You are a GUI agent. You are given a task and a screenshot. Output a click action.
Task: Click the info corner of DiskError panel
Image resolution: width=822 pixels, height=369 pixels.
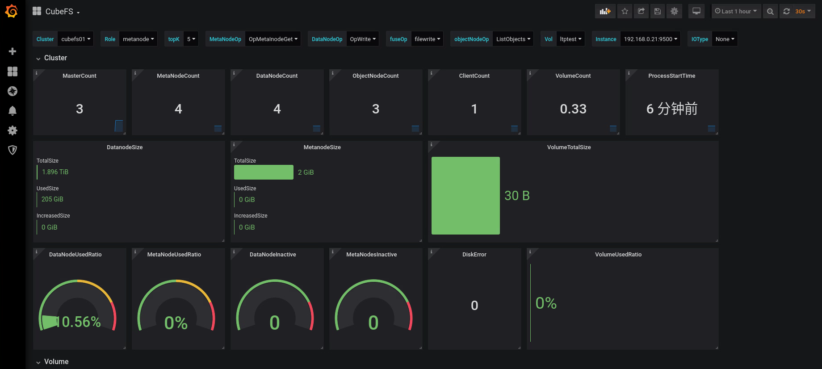431,251
